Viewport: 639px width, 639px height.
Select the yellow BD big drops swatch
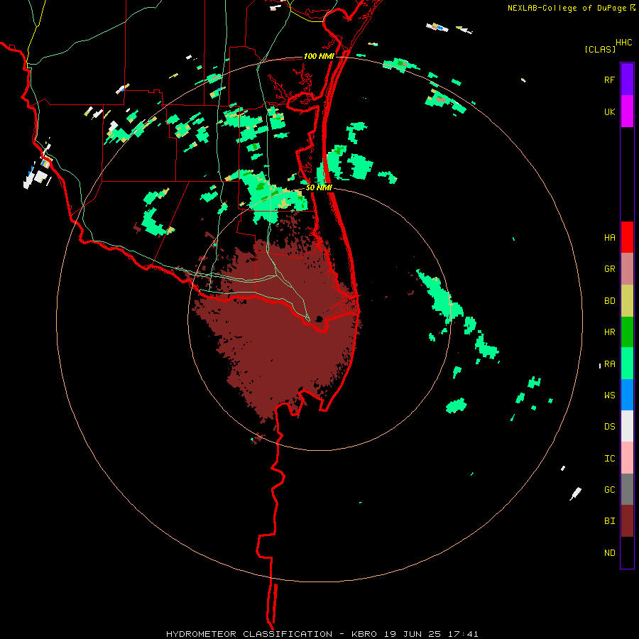coord(627,301)
